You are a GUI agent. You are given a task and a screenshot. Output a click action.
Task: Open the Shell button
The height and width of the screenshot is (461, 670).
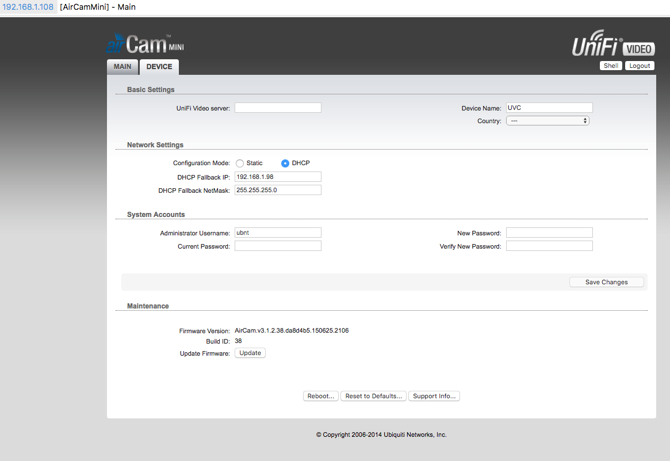[611, 66]
